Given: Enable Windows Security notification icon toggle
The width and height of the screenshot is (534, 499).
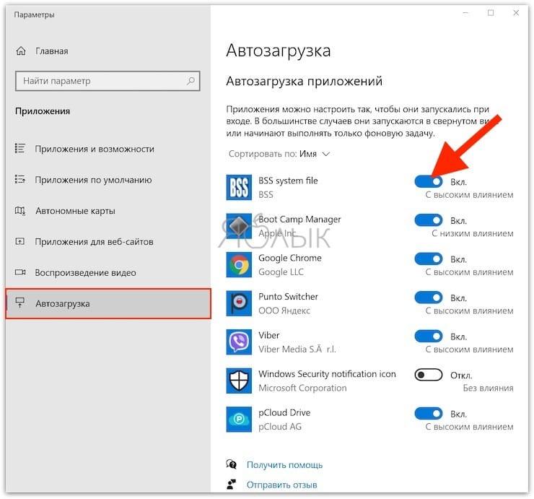Looking at the screenshot, I should (429, 375).
